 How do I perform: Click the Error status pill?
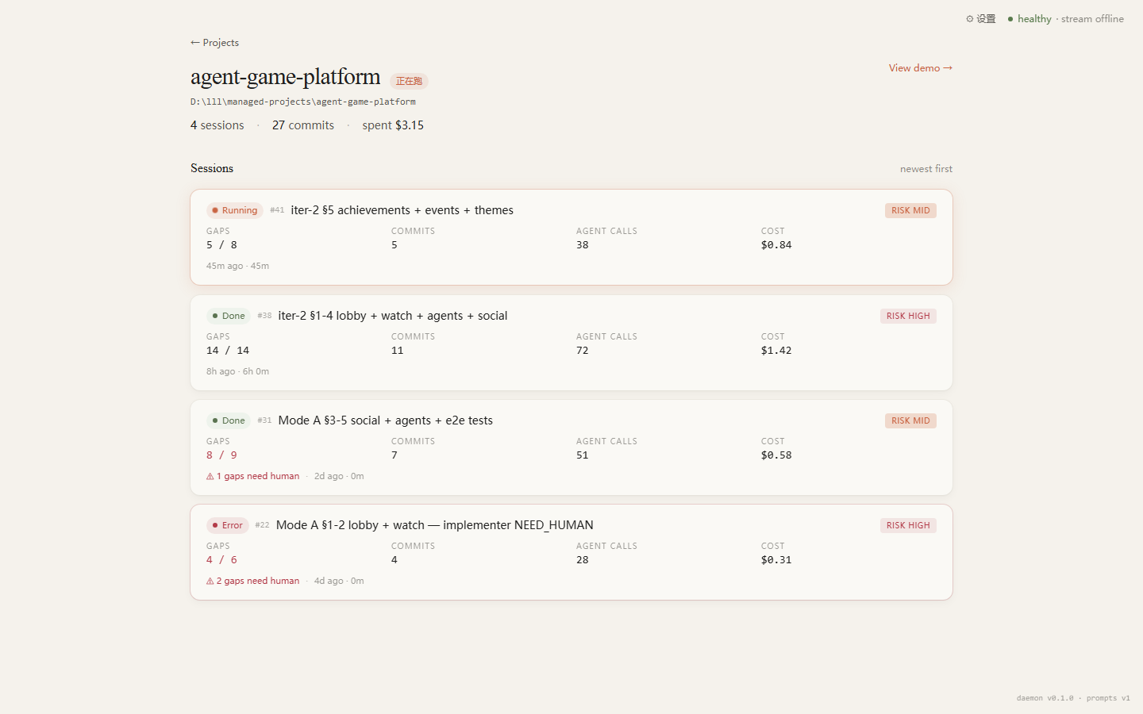[x=228, y=525]
